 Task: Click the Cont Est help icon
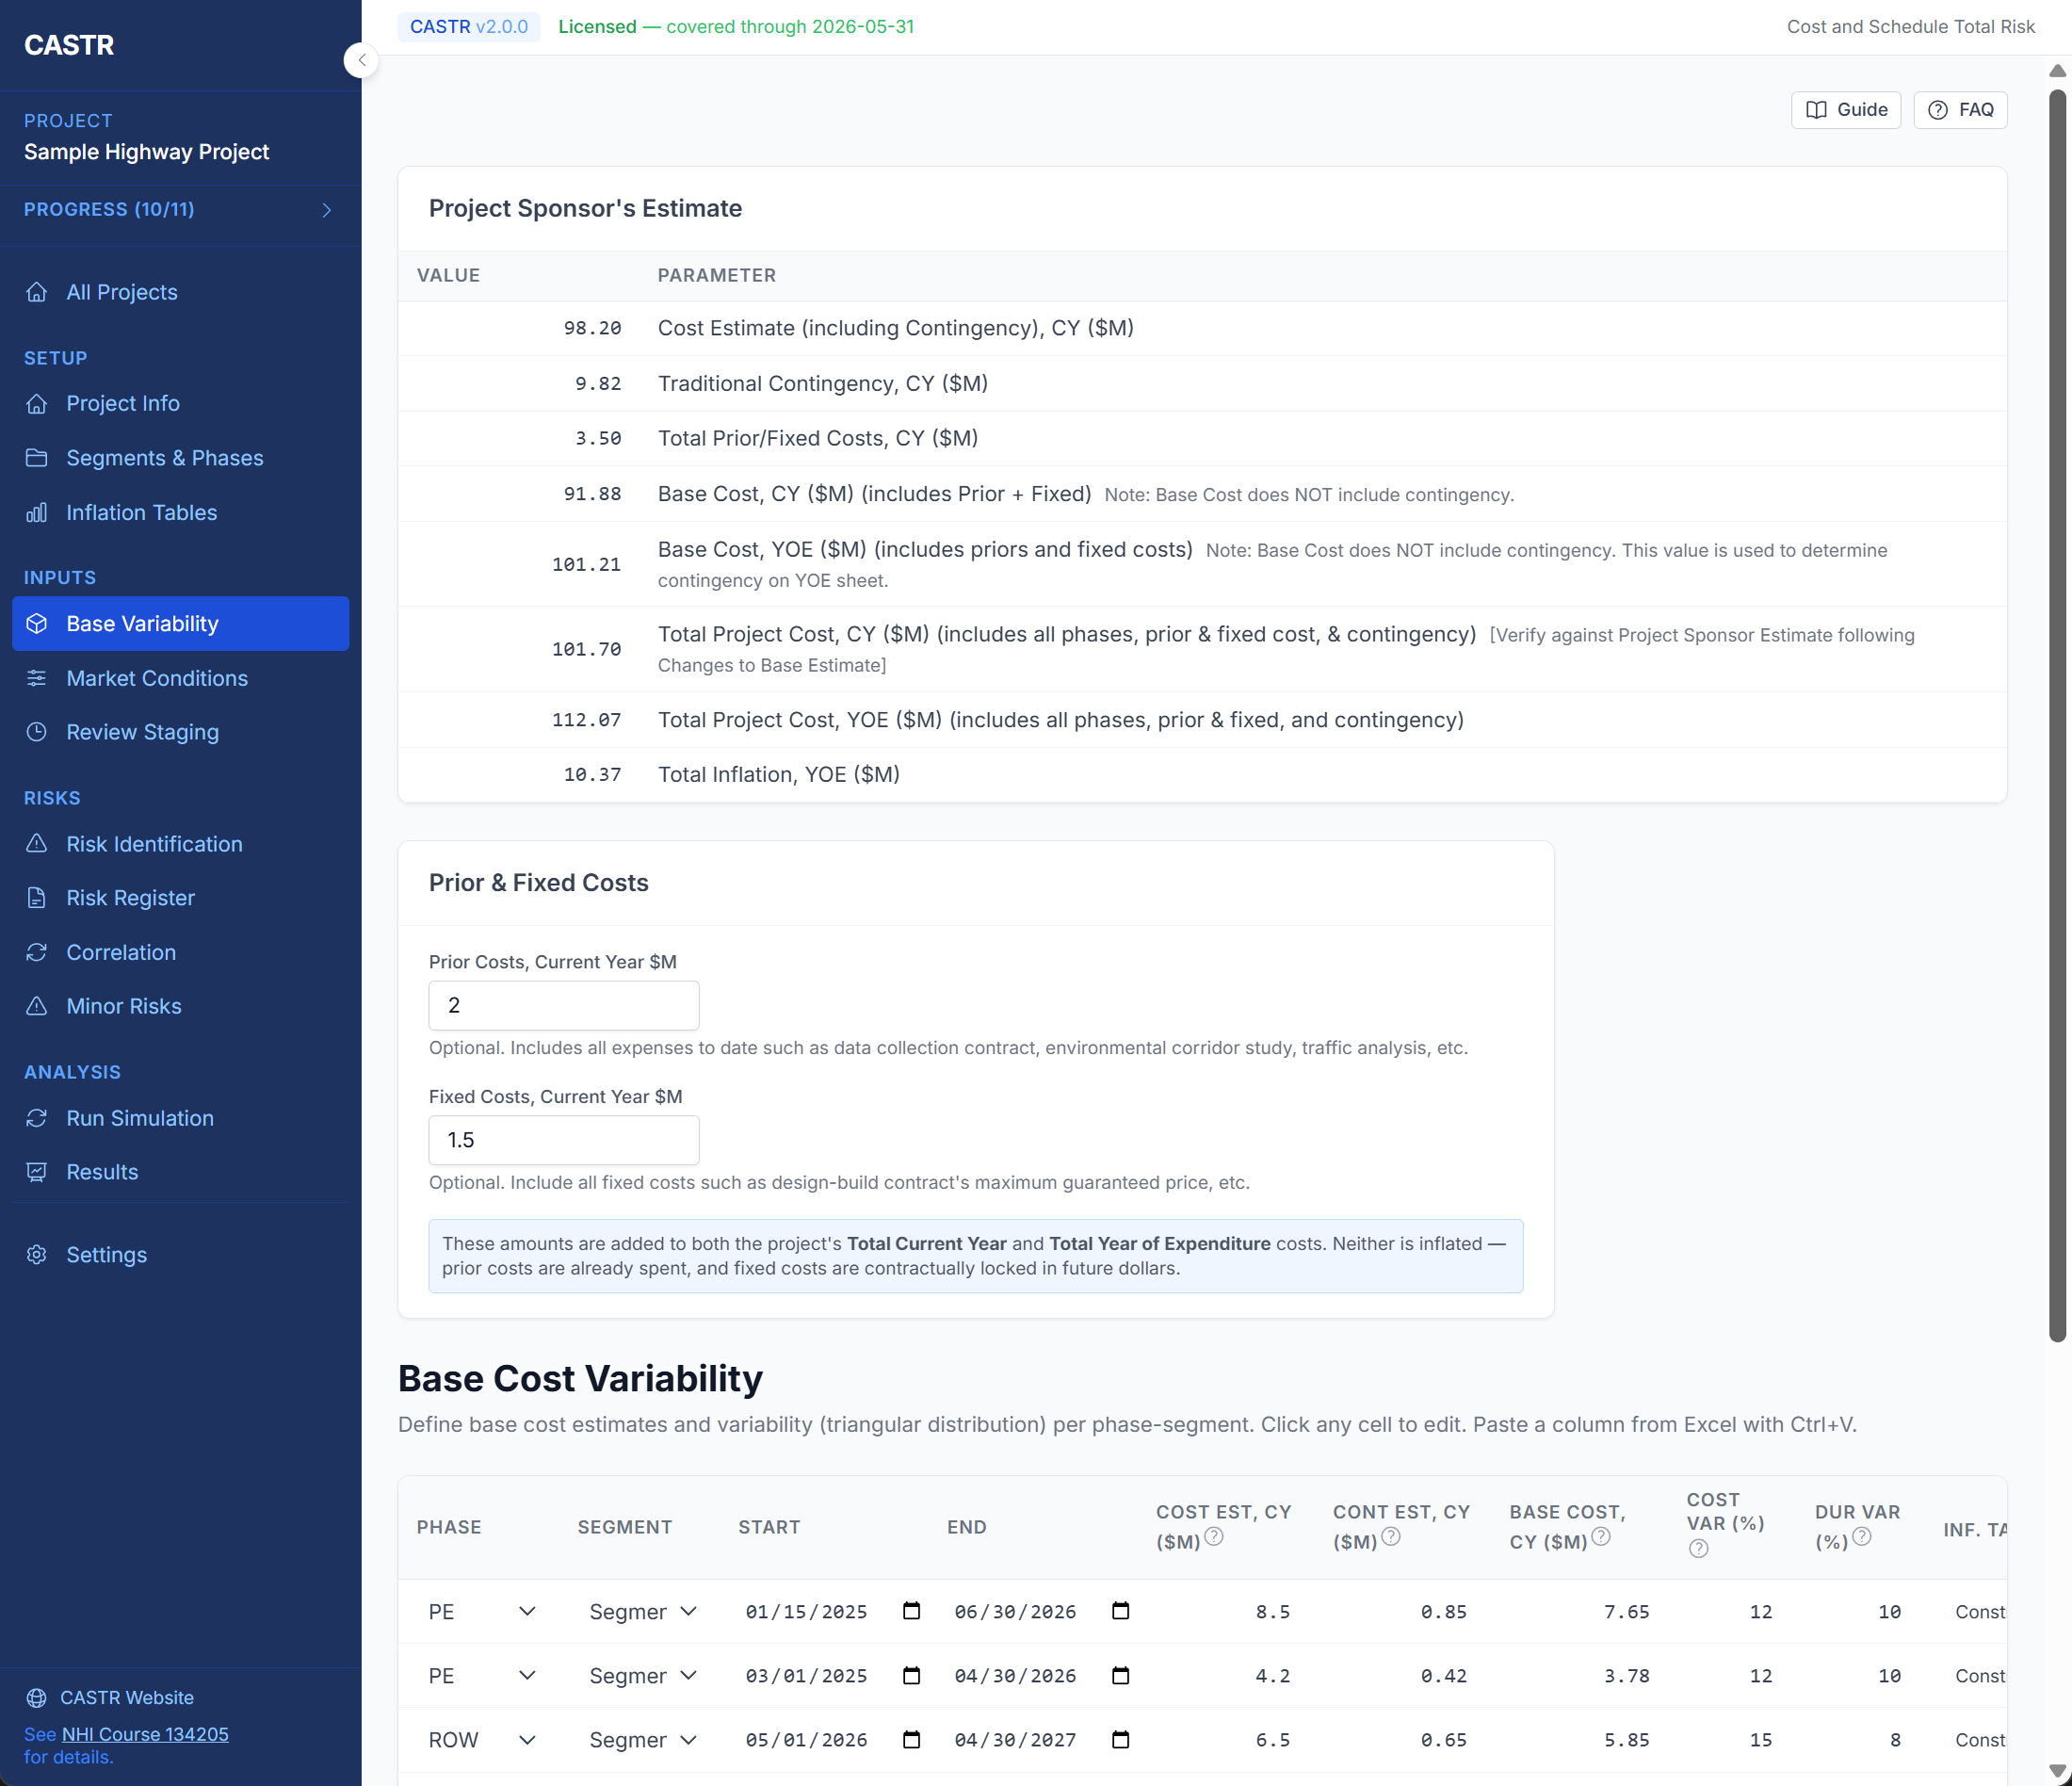(x=1391, y=1537)
